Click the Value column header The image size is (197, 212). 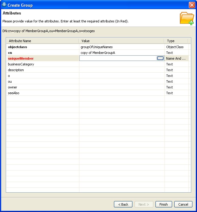pyautogui.click(x=121, y=41)
